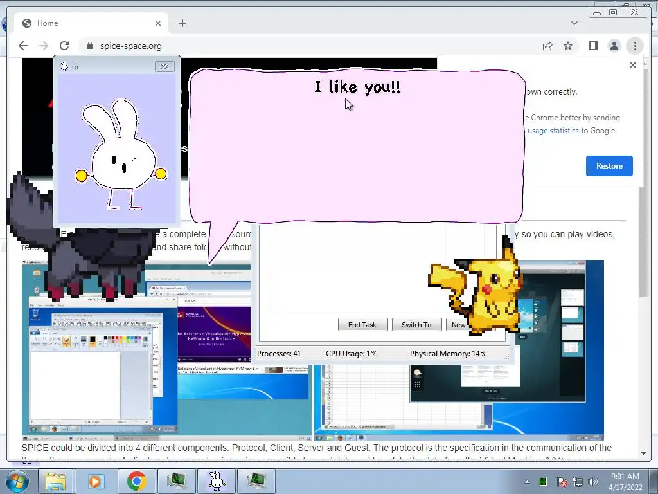Show hidden system tray icons
The image size is (658, 494).
527,482
